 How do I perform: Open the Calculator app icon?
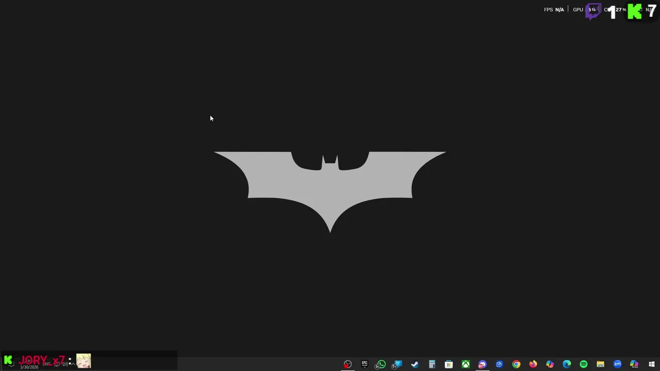432,364
